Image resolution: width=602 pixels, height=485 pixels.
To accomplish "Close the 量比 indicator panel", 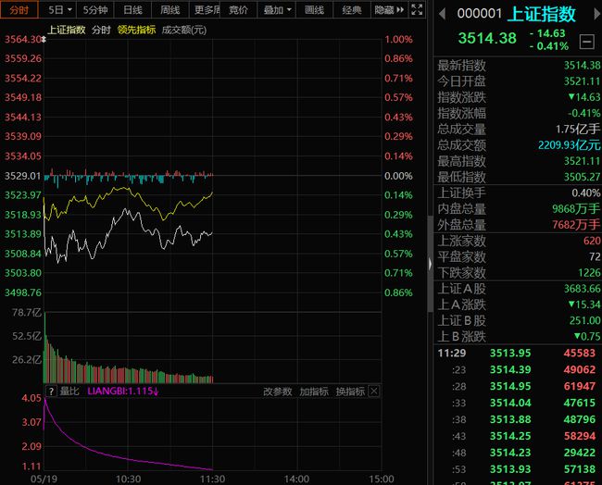I will coord(373,392).
